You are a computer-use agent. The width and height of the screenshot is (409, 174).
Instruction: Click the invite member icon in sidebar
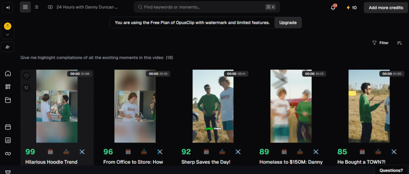8,47
